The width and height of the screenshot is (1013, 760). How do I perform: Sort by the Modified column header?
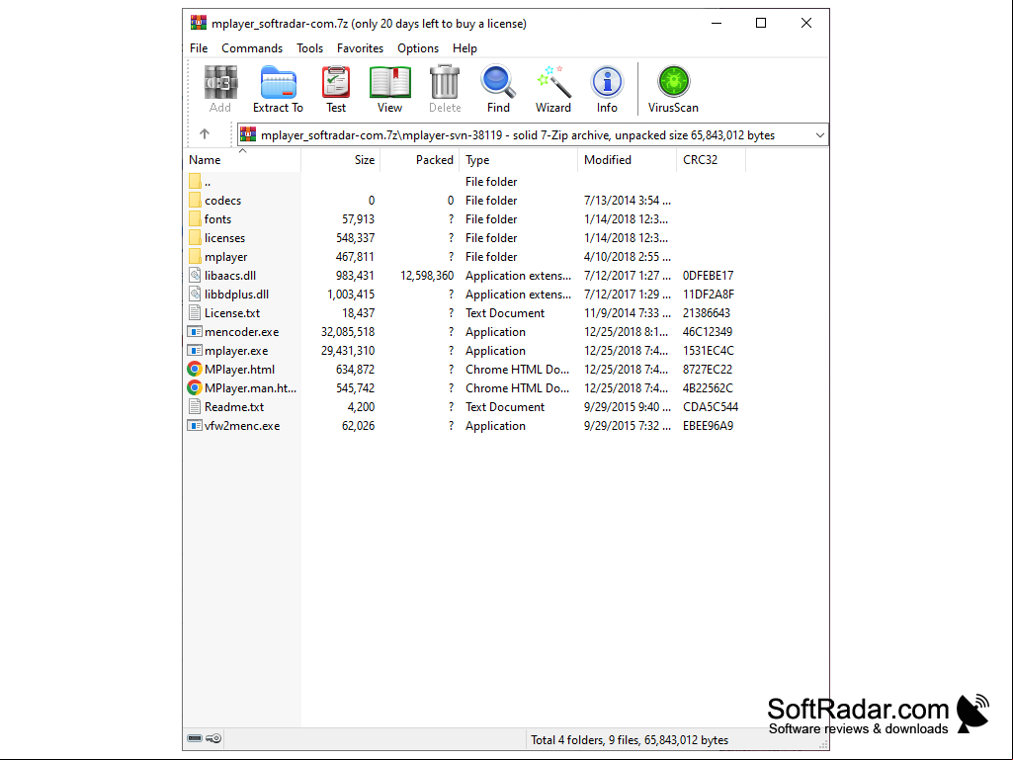627,160
